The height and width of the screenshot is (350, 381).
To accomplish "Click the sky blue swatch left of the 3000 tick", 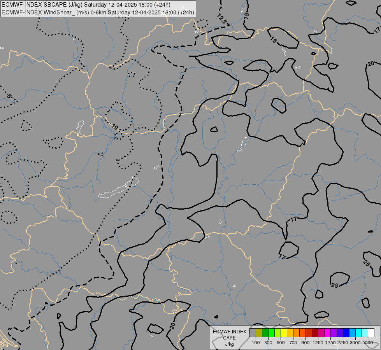I will point(352,333).
